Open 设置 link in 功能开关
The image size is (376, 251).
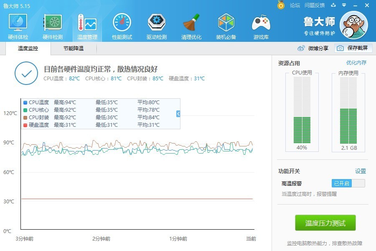point(360,171)
